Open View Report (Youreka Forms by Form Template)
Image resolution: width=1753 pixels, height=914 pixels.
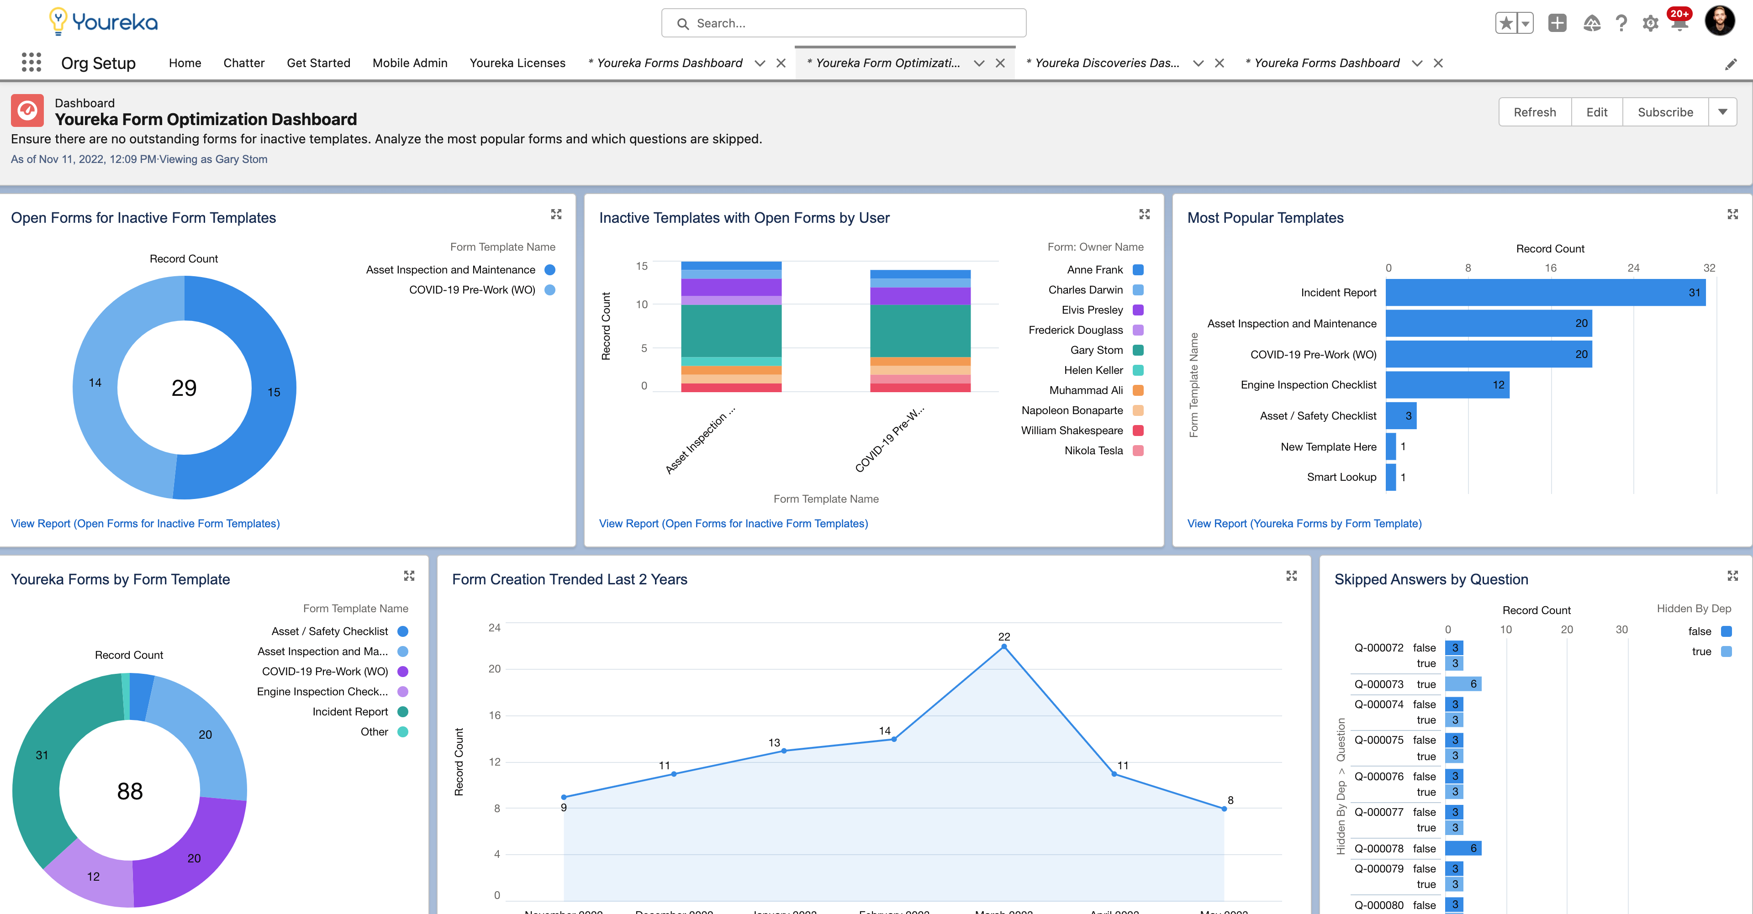[x=1304, y=524]
